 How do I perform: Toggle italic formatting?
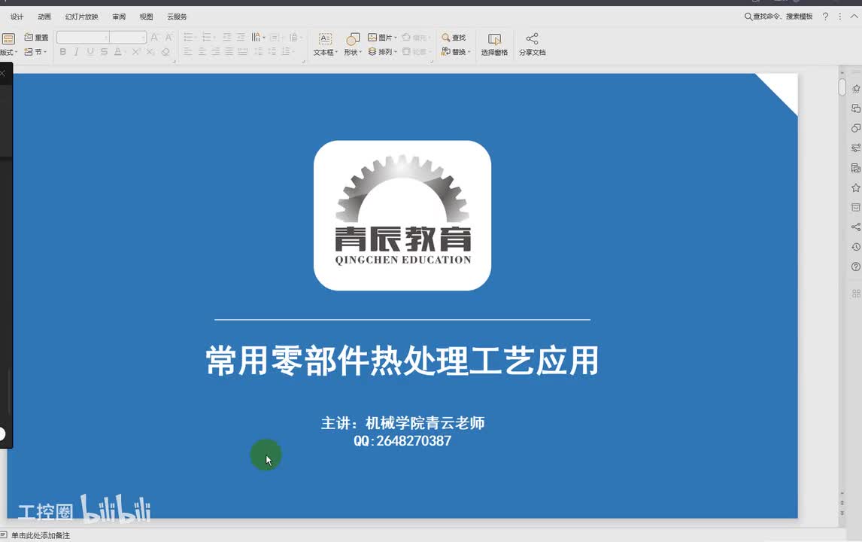76,52
